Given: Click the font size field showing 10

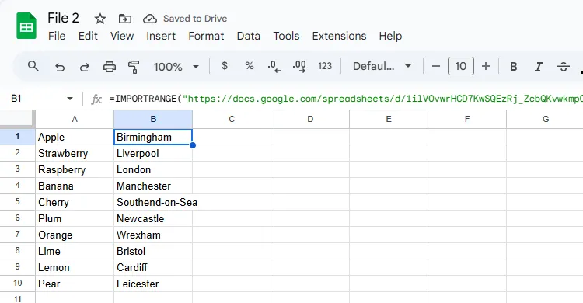Looking at the screenshot, I should point(461,66).
